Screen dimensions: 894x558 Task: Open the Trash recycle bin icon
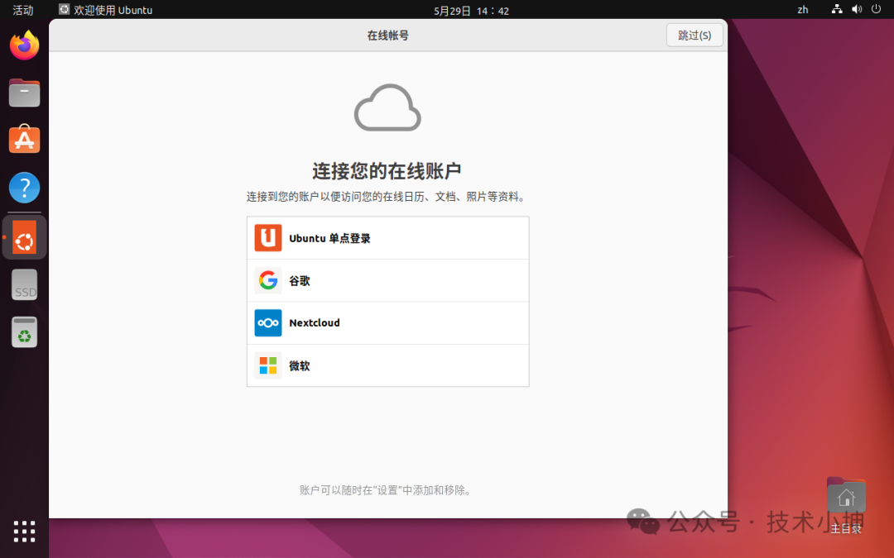(x=24, y=332)
